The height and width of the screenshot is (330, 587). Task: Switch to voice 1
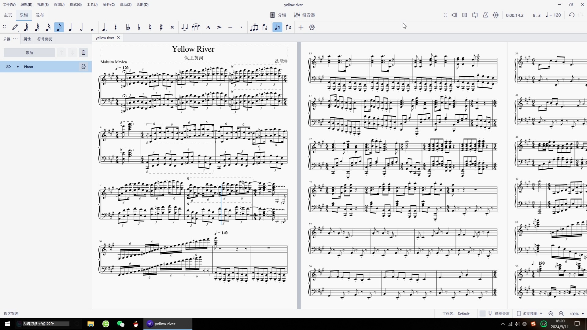coord(277,27)
